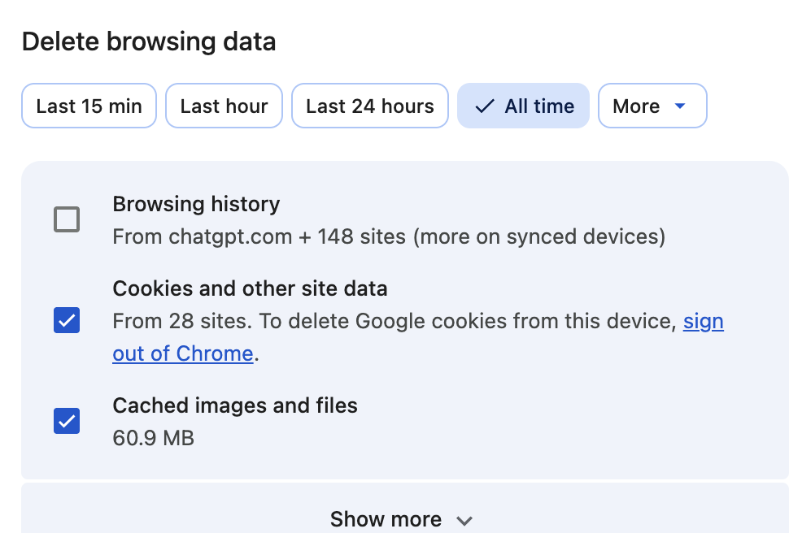Click the Browsing history label text
Screen dimensions: 789x533
[x=196, y=204]
